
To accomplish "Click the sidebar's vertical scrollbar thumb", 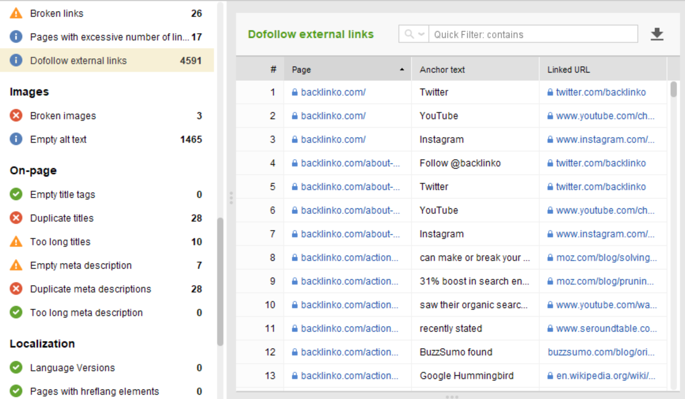I will [220, 281].
